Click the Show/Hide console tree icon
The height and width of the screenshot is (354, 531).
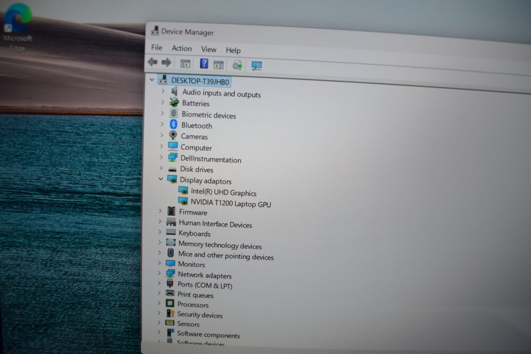(185, 63)
